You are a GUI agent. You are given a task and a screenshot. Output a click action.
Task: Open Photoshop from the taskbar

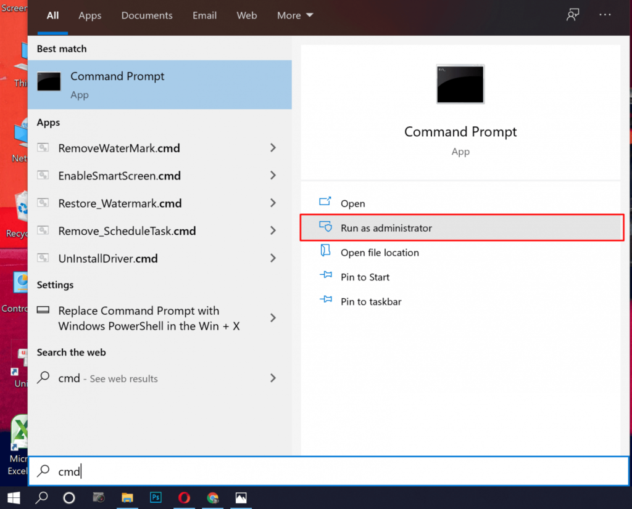tap(156, 498)
